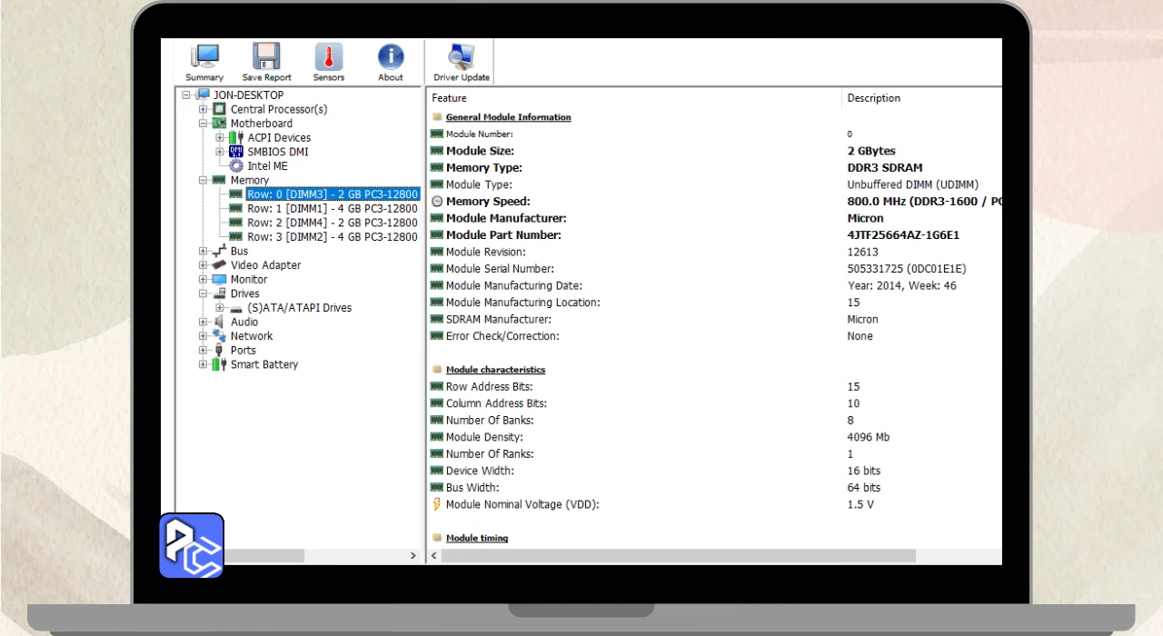
Task: Click the PC logo in bottom-left corner
Action: (x=192, y=545)
